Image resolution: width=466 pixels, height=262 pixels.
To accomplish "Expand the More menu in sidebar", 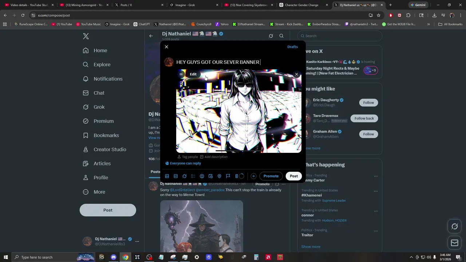I will 94,192.
